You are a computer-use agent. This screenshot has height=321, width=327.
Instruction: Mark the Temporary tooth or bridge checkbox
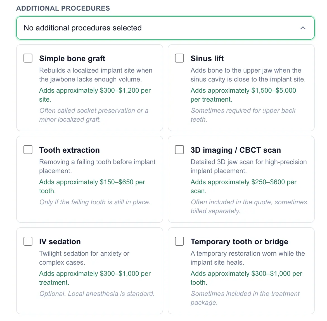pos(179,241)
